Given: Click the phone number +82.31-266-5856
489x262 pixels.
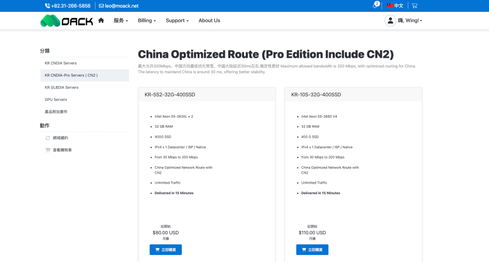Looking at the screenshot, I should (68, 6).
